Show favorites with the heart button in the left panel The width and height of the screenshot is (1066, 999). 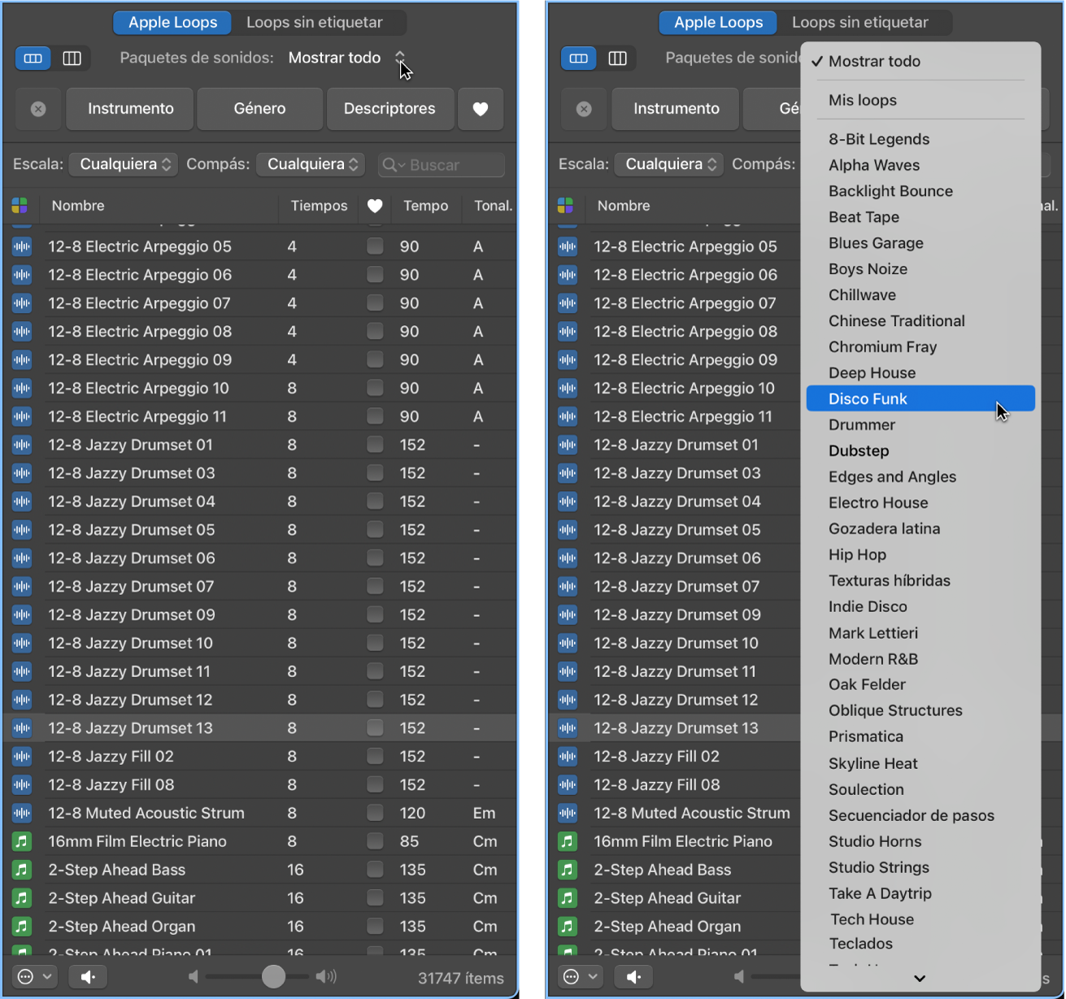pos(481,109)
